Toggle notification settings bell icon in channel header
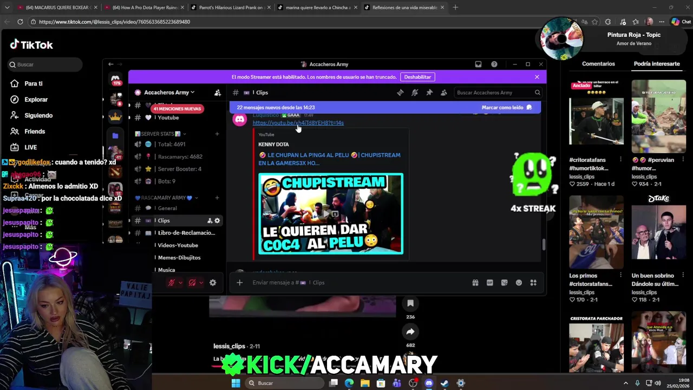693x390 pixels. 415,93
